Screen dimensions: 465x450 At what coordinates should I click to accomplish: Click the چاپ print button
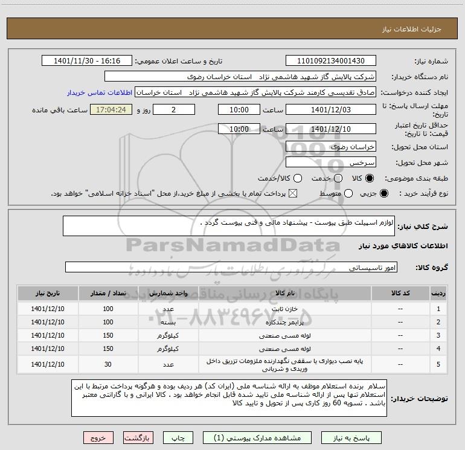coord(178,438)
